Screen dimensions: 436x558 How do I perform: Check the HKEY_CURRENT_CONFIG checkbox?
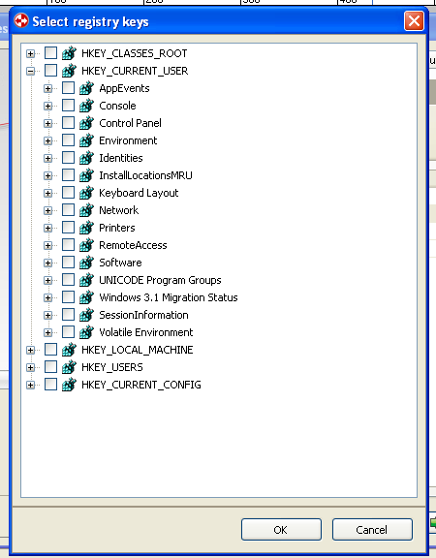pyautogui.click(x=51, y=385)
